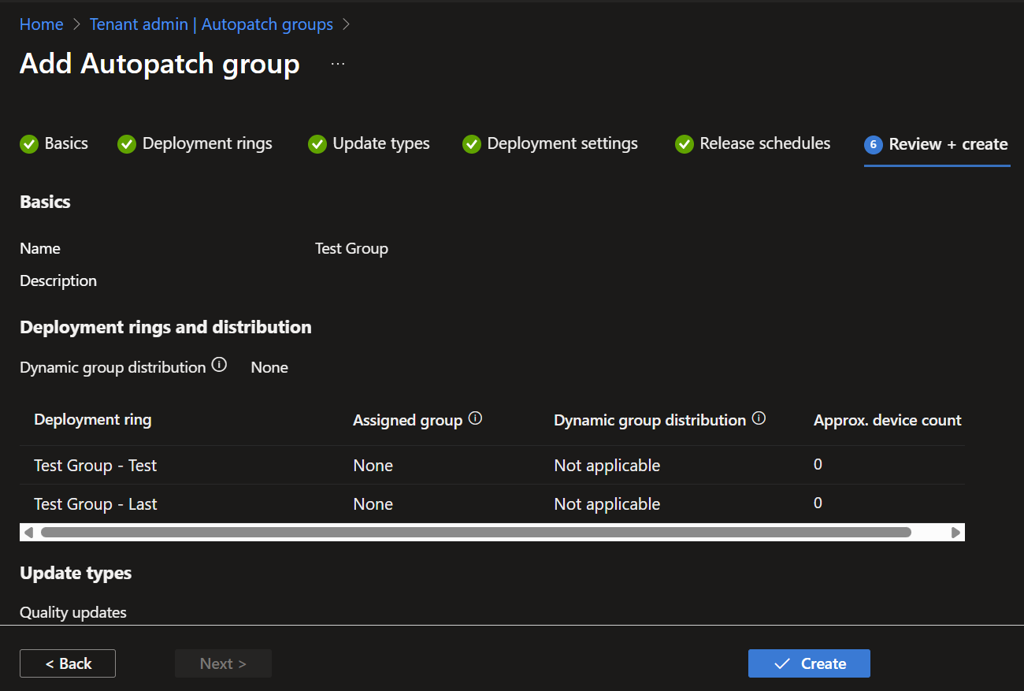
Task: Click green checkmark icon of Deployment rings step
Action: tap(127, 144)
